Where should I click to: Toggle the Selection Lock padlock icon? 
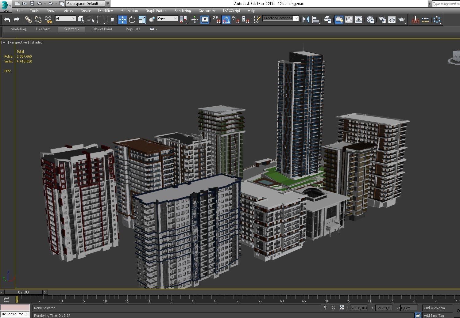click(x=333, y=308)
